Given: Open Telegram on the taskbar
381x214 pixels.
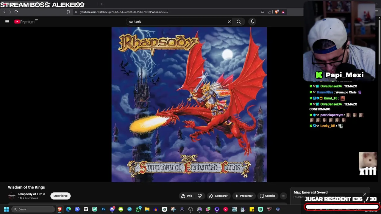Looking at the screenshot, I should (129, 209).
